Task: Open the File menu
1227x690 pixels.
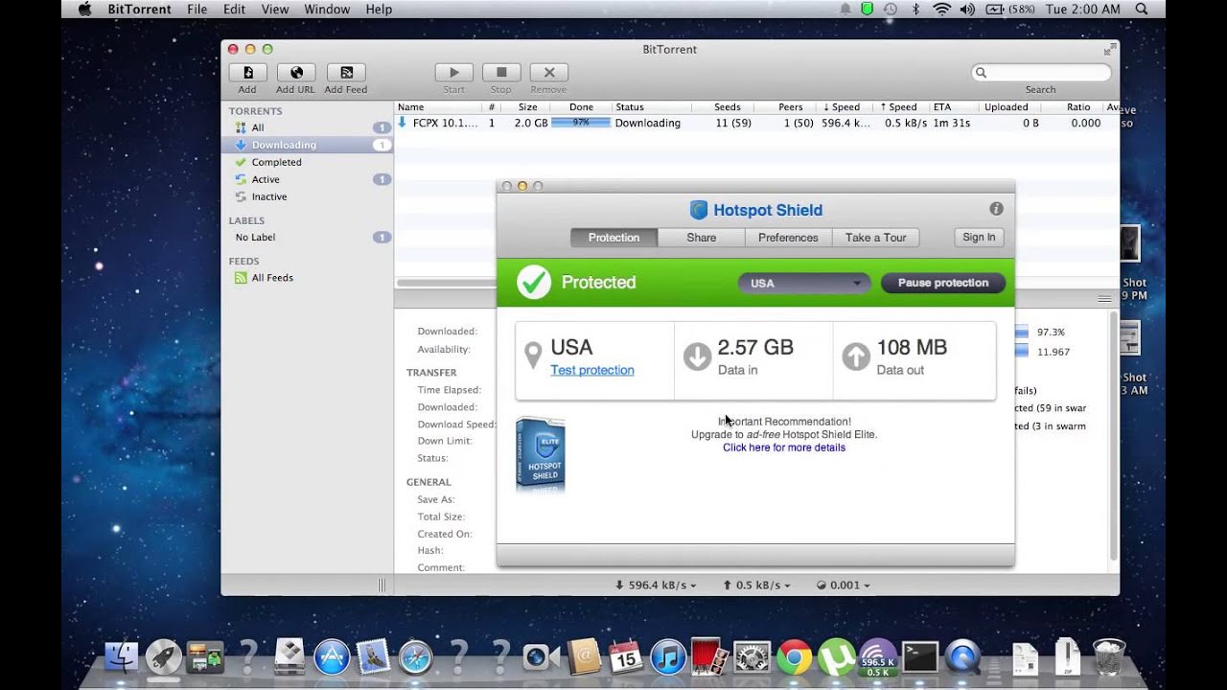Action: click(197, 10)
